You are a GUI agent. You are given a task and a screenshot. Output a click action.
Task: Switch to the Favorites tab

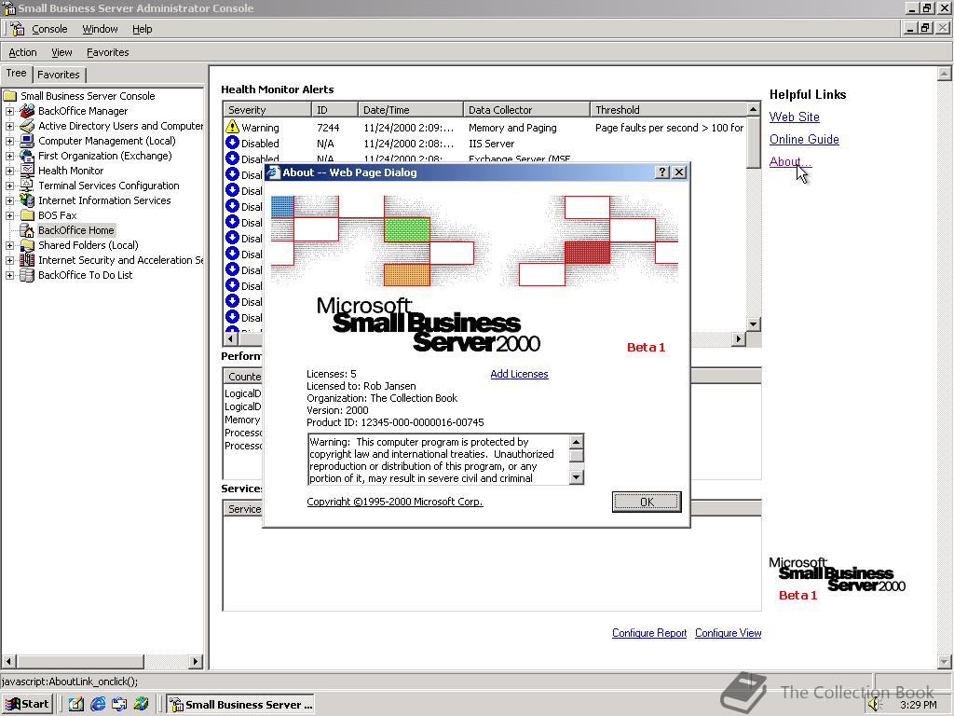coord(59,75)
